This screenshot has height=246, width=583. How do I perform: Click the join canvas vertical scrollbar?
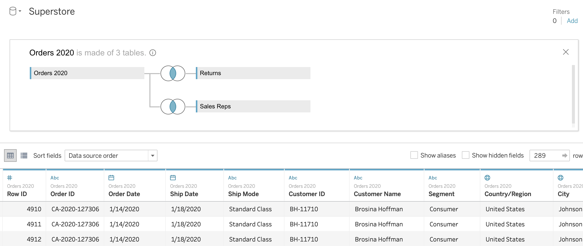(x=573, y=95)
